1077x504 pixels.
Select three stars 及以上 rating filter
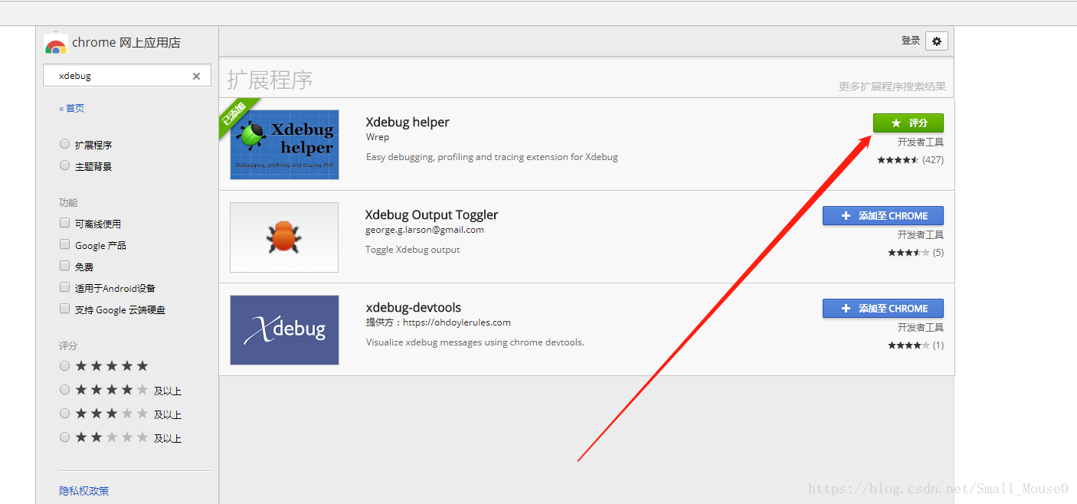pyautogui.click(x=65, y=414)
